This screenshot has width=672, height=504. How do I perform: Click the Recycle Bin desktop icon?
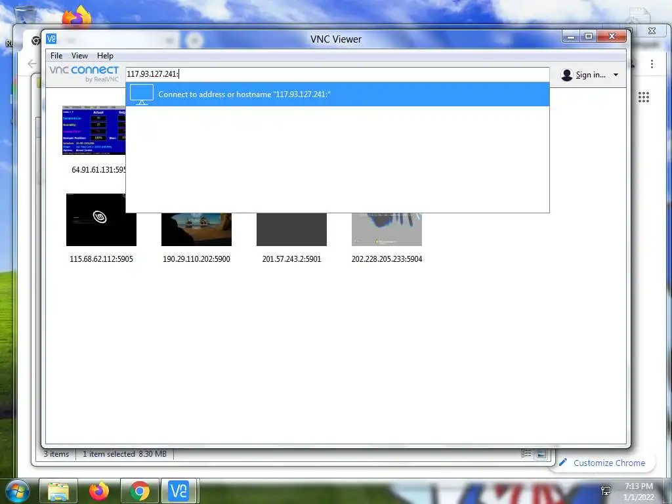coord(26,14)
